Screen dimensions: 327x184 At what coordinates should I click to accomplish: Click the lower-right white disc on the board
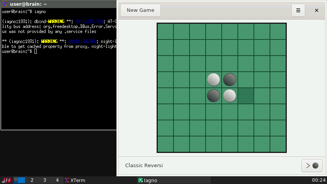(230, 96)
